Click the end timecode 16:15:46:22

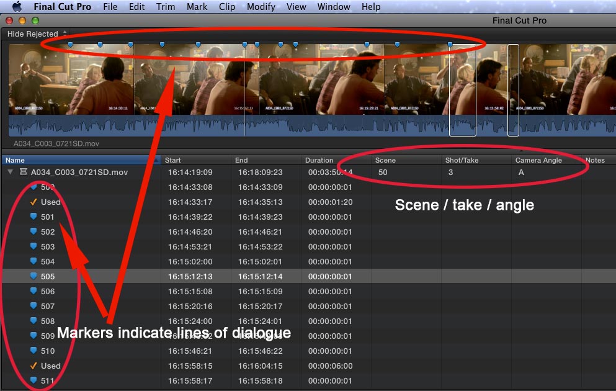[x=260, y=351]
